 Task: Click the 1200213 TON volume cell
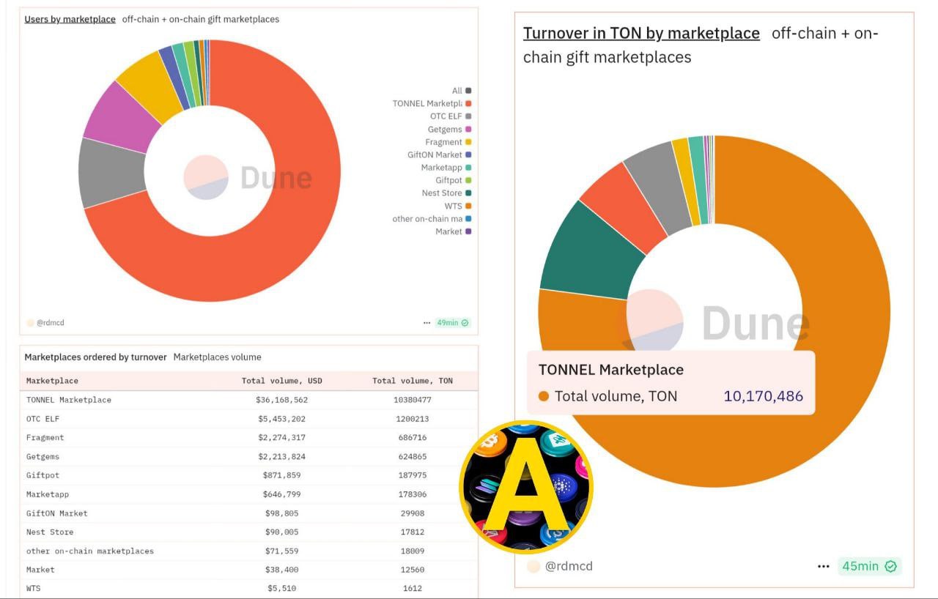point(413,419)
